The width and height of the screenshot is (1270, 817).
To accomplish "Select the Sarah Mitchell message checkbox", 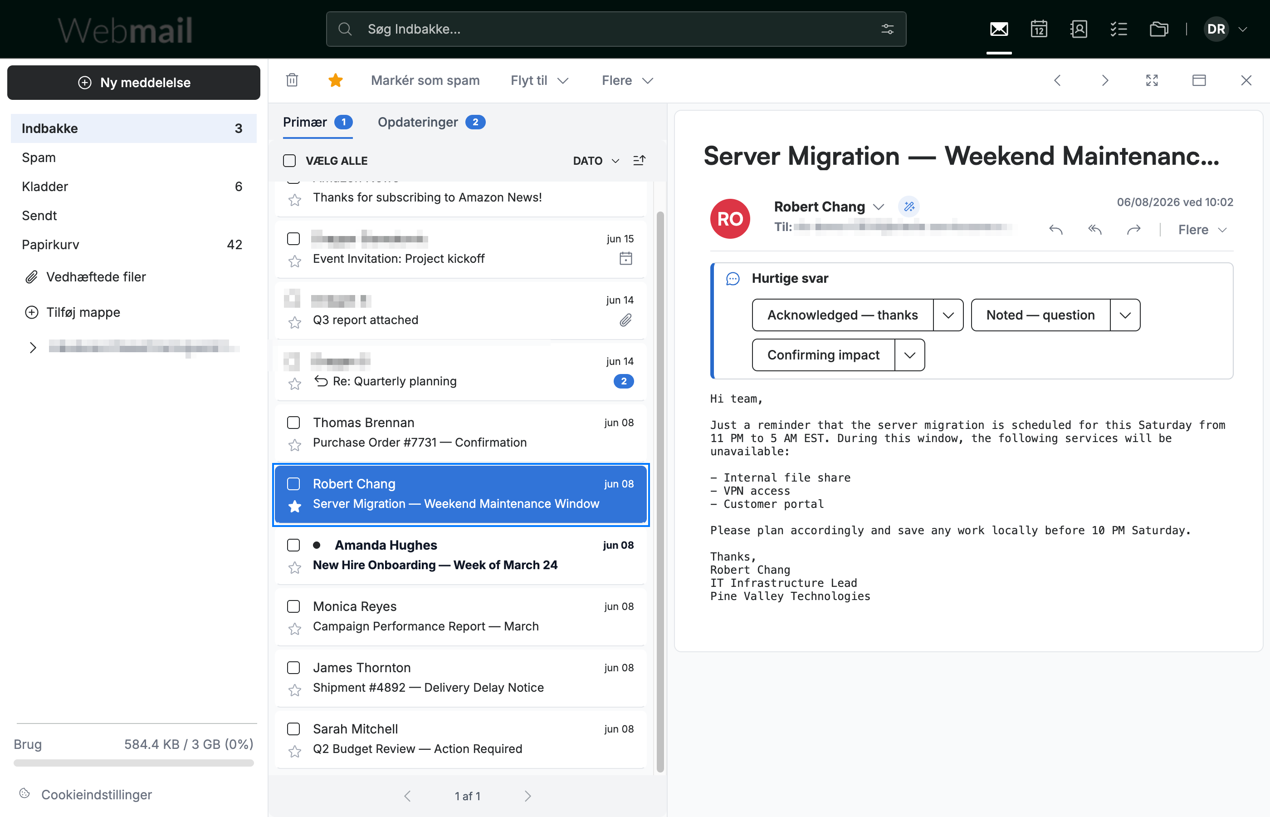I will coord(293,729).
